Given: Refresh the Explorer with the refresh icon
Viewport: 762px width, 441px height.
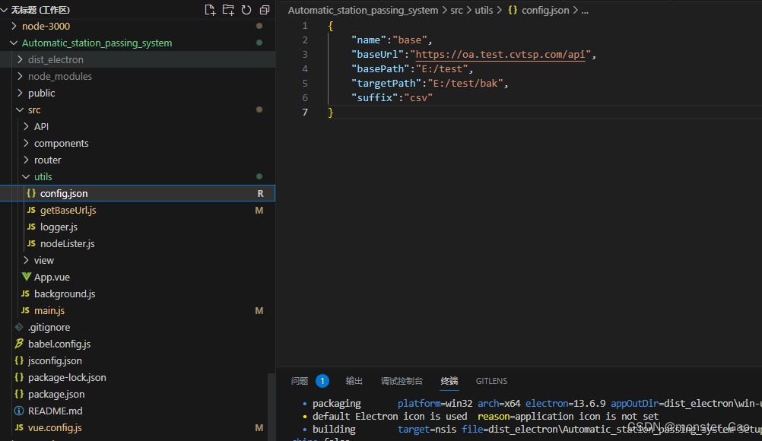Looking at the screenshot, I should pyautogui.click(x=244, y=9).
